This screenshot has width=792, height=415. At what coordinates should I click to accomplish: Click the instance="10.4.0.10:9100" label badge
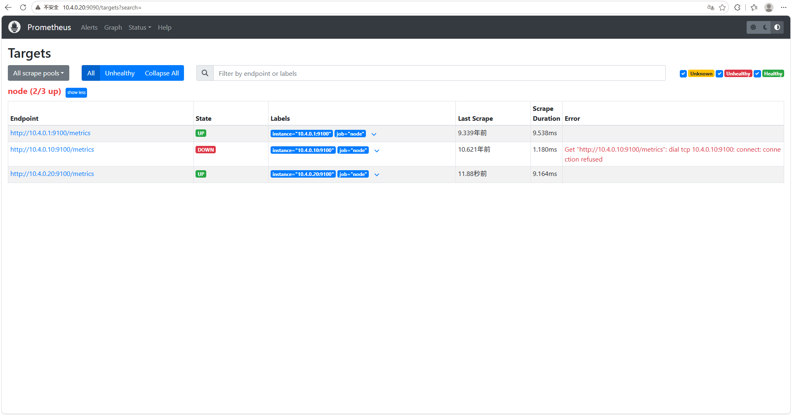[x=303, y=150]
